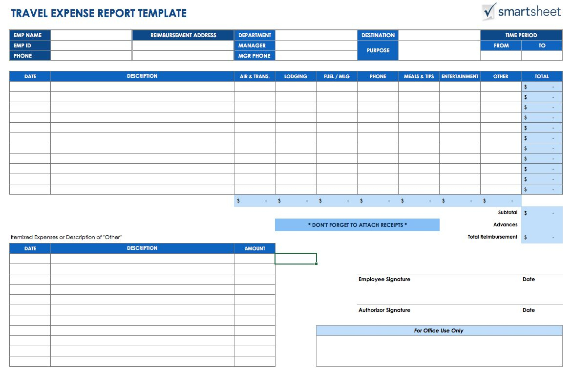
Task: Click the ENTERTAINMENT column header
Action: point(460,76)
